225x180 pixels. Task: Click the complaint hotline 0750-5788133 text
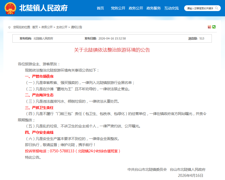[62, 151]
